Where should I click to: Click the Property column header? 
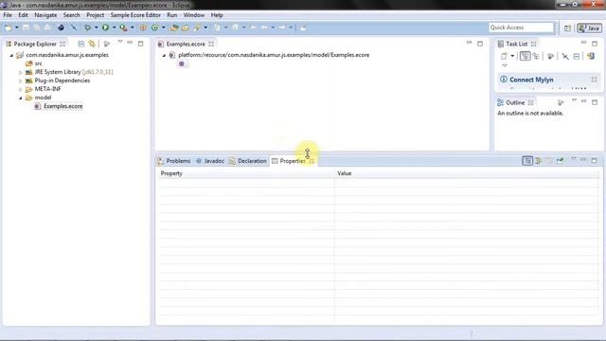coord(245,173)
